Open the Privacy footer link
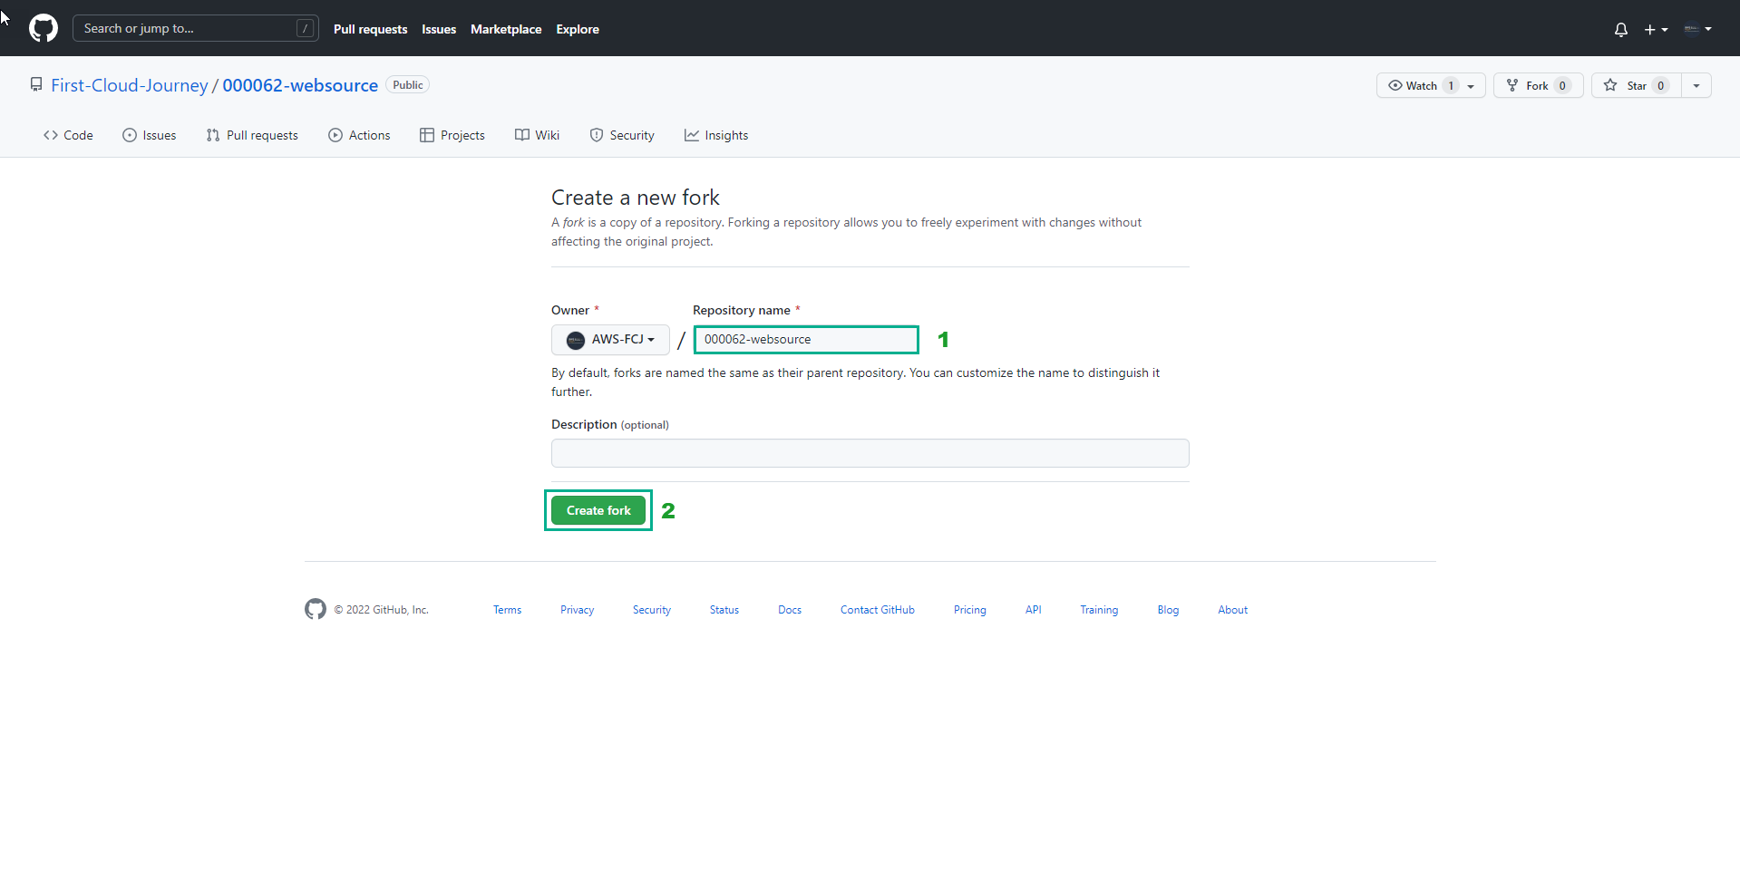This screenshot has height=870, width=1740. pos(577,610)
